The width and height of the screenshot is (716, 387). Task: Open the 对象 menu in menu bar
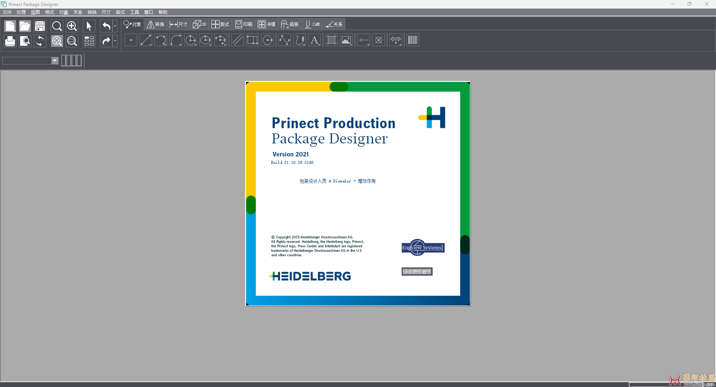64,12
